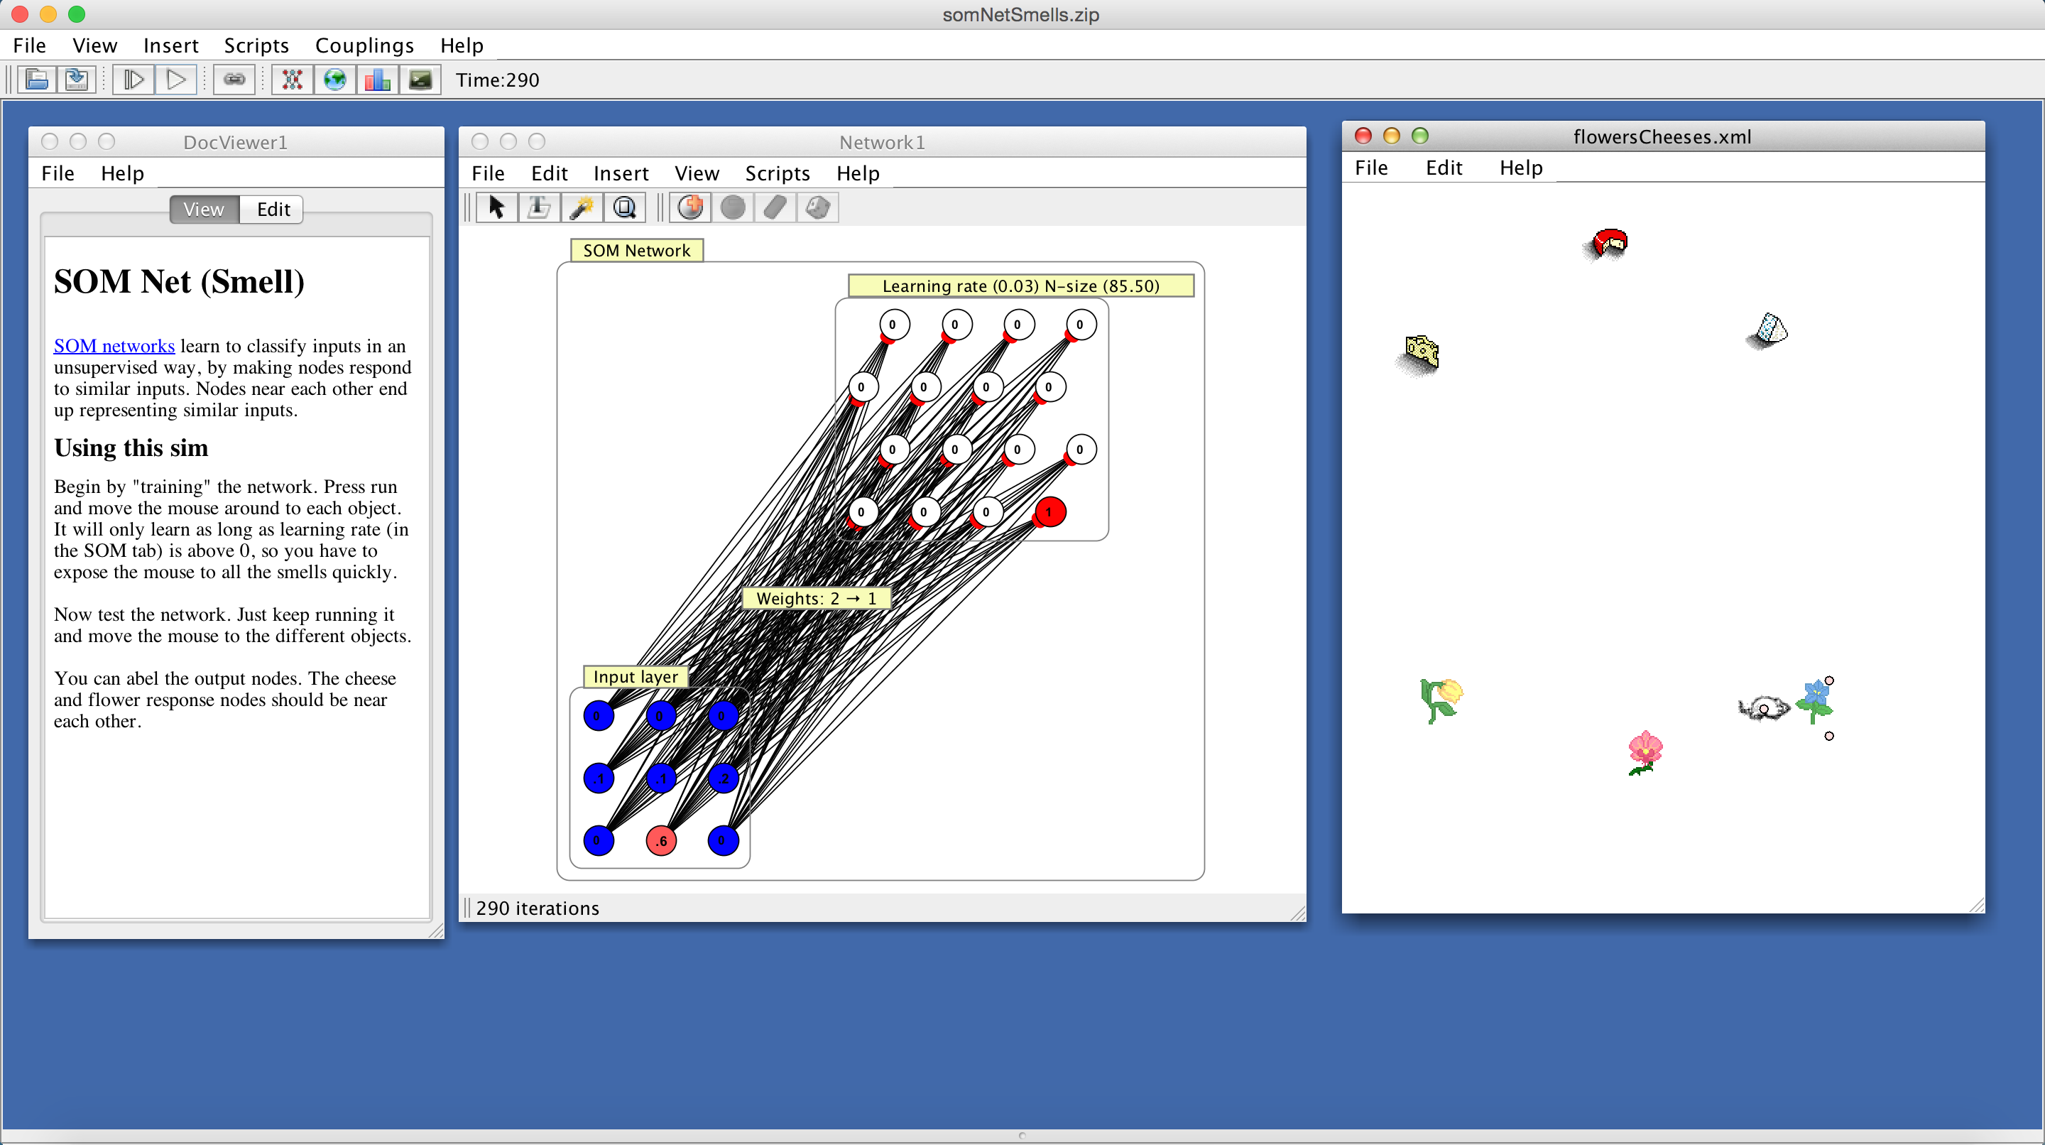The image size is (2045, 1145).
Task: Switch DocViewer to Edit tab
Action: tap(272, 209)
